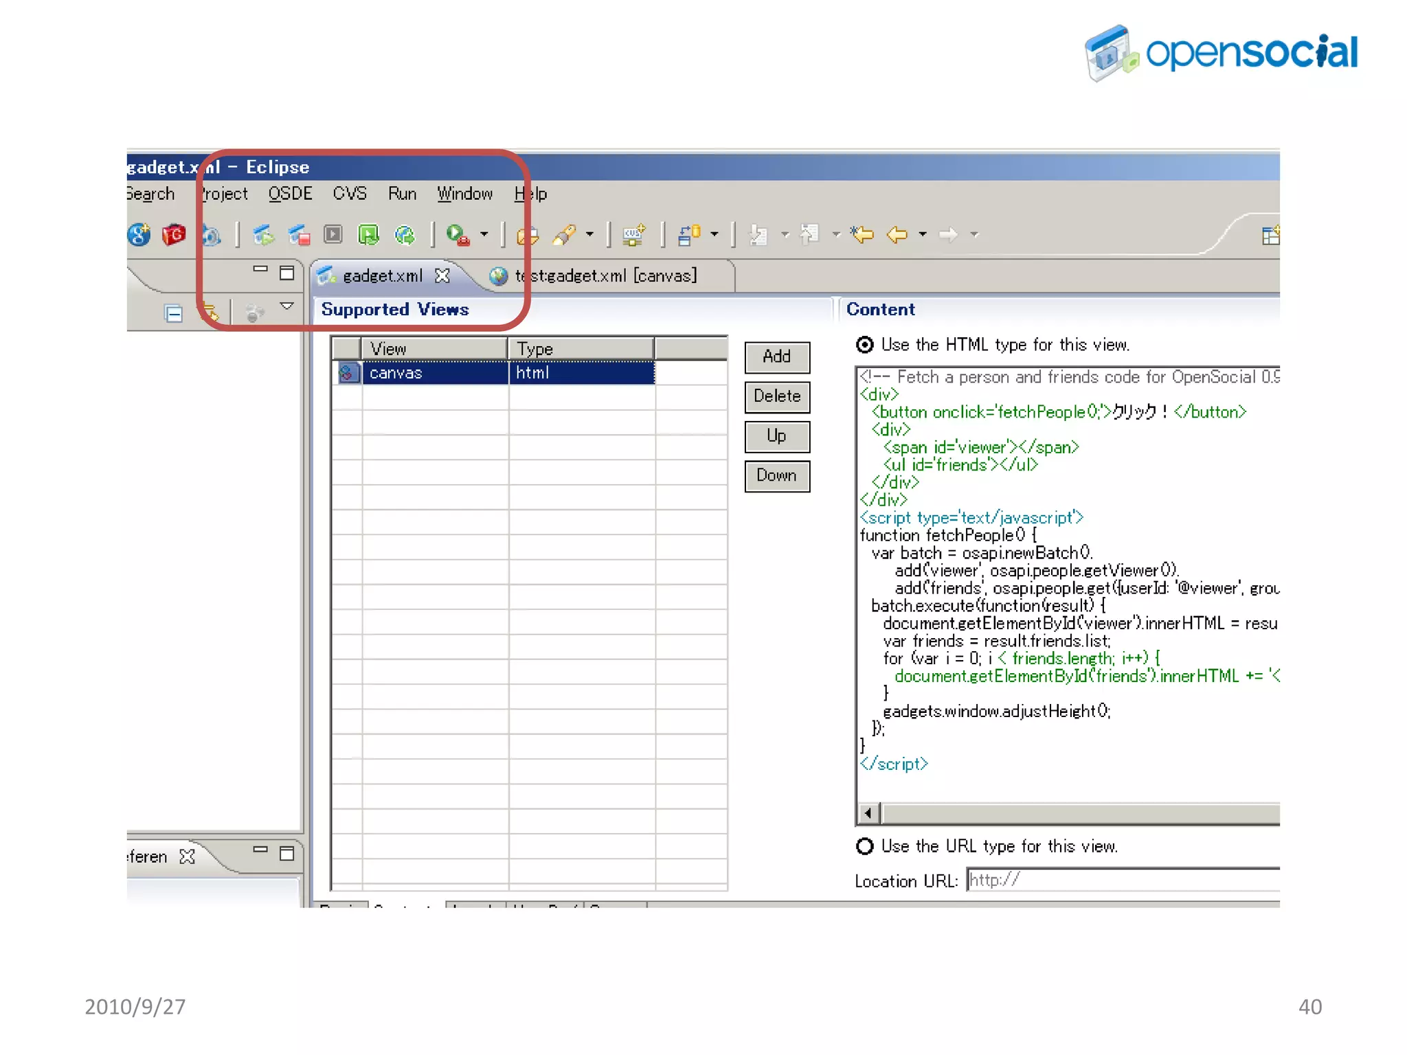1407x1055 pixels.
Task: Click the Last Edit Location star-arrow icon
Action: pyautogui.click(x=862, y=235)
